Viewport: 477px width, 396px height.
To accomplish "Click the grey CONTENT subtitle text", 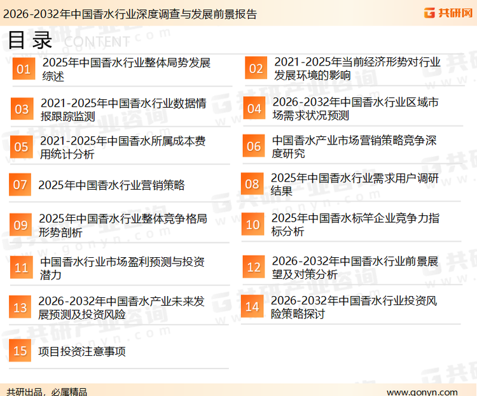I will coord(97,42).
